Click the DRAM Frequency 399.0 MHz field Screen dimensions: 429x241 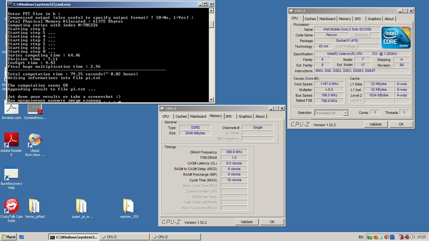pos(234,152)
